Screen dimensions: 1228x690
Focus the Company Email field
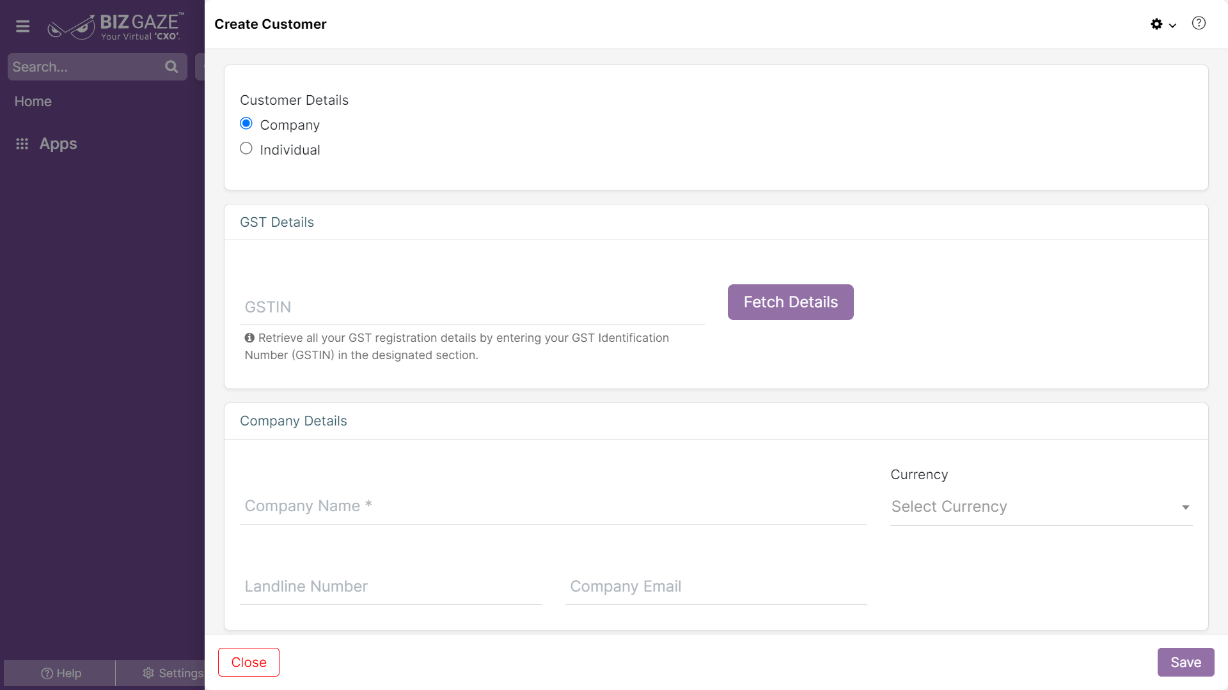[716, 586]
